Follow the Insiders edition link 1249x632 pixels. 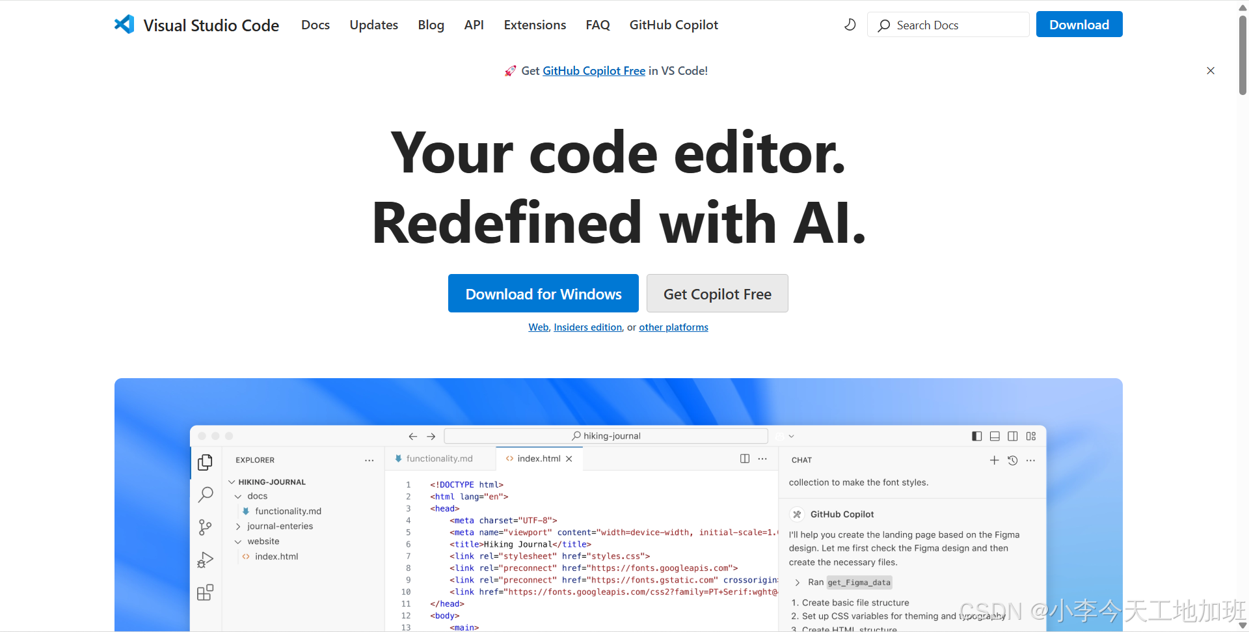pos(588,327)
